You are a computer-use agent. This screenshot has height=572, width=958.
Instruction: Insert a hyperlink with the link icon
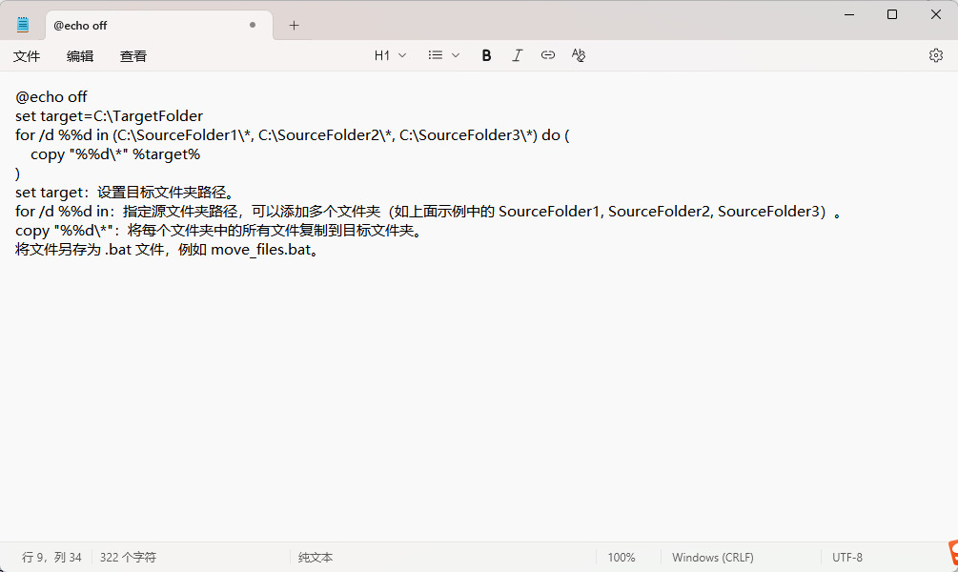coord(548,55)
